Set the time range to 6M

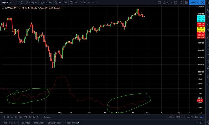[x=20, y=117]
